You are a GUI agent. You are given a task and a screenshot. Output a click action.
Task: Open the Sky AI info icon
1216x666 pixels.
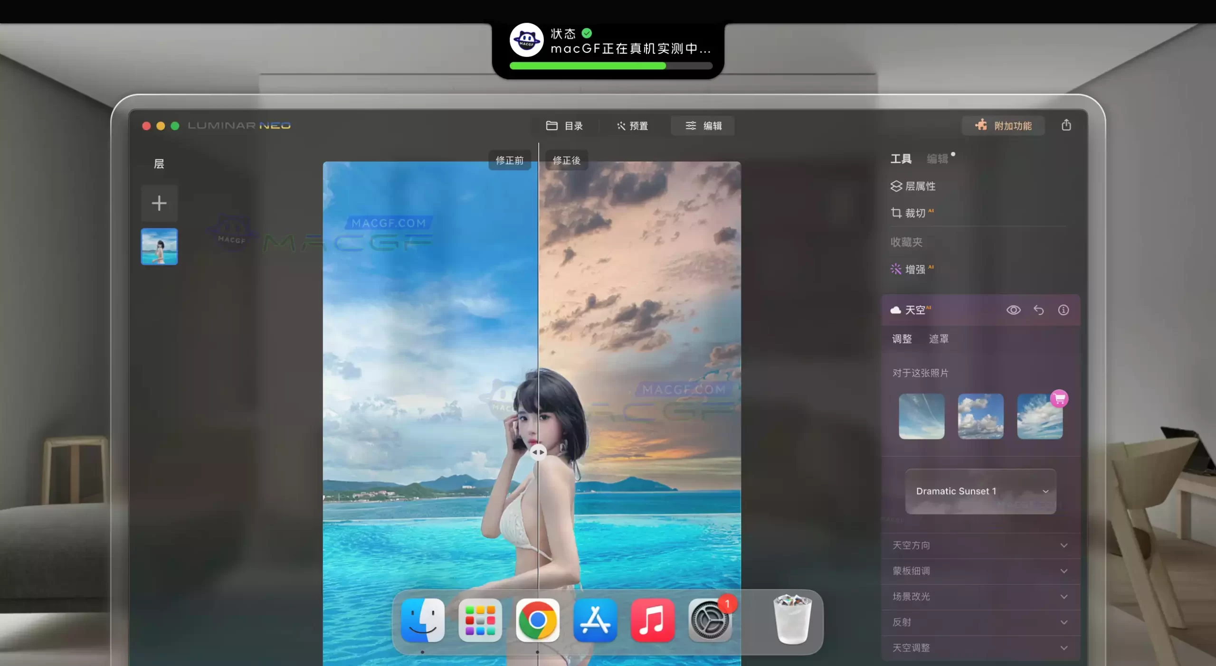click(x=1063, y=310)
